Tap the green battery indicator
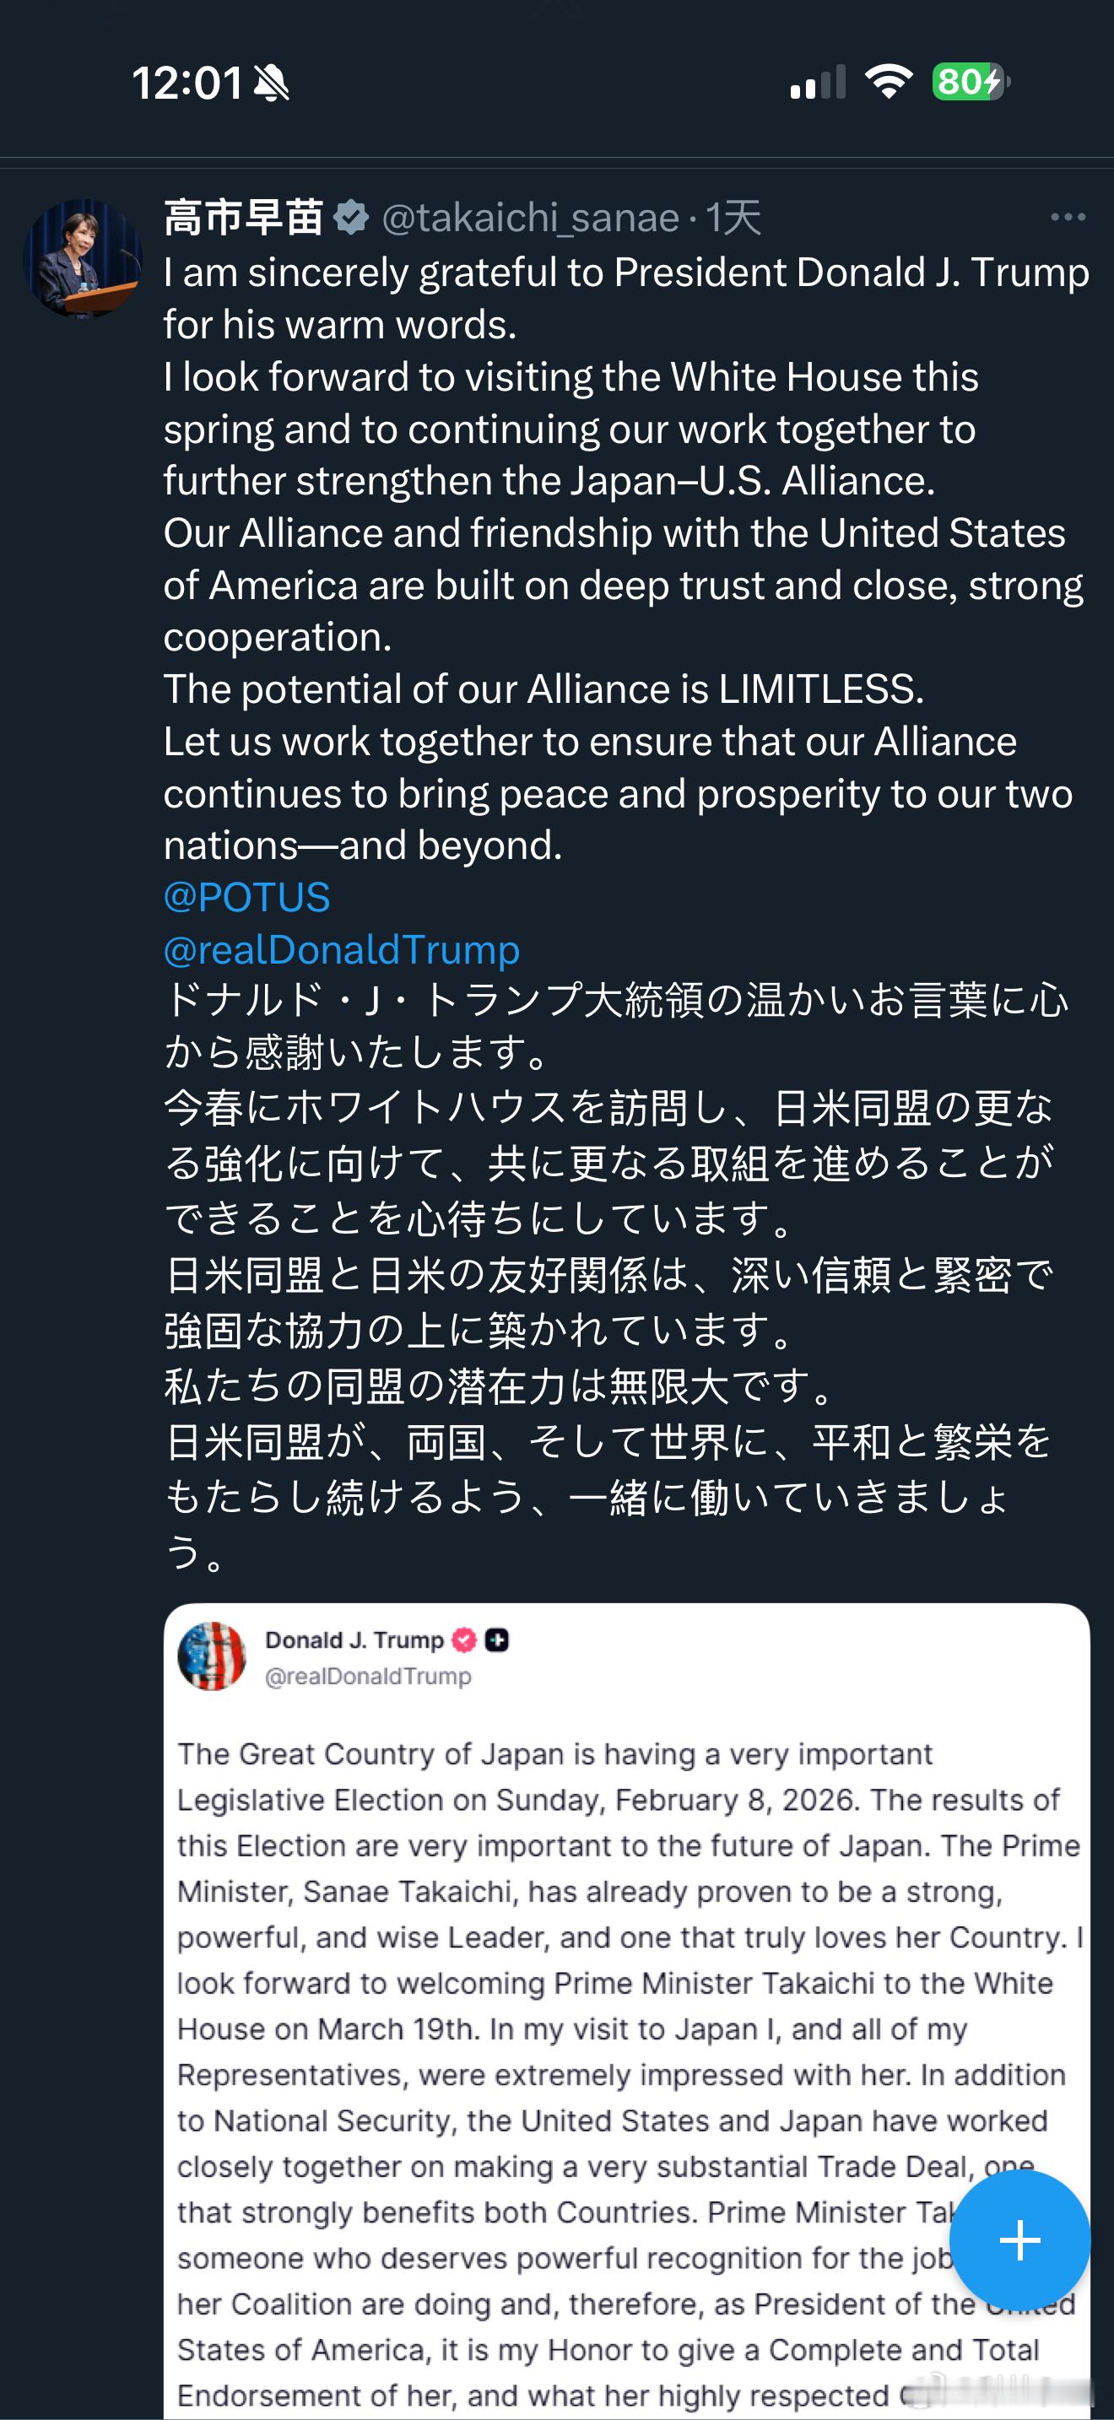 point(970,82)
